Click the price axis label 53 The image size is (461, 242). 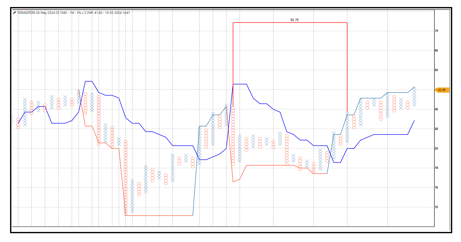436,70
